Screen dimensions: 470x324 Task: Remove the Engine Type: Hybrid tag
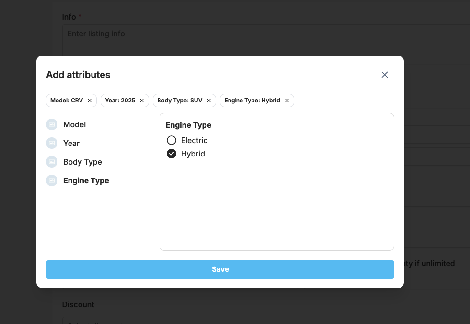(x=287, y=101)
